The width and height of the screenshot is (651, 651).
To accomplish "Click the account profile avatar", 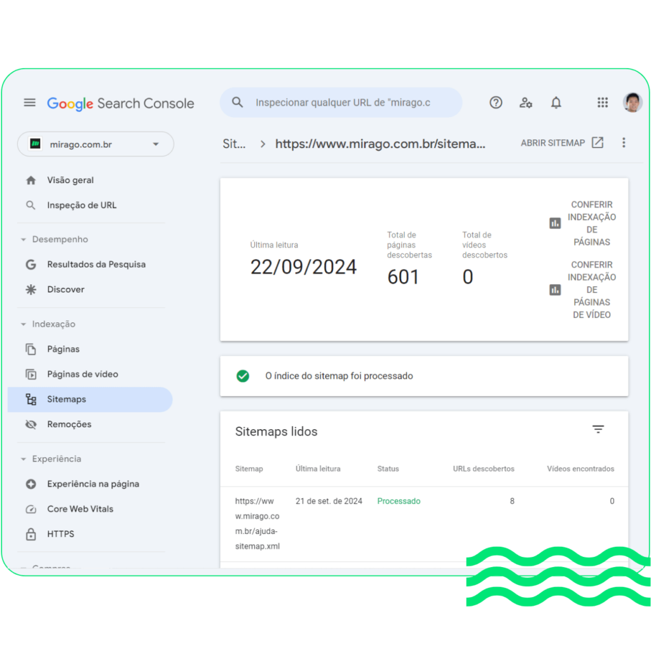I will tap(633, 102).
